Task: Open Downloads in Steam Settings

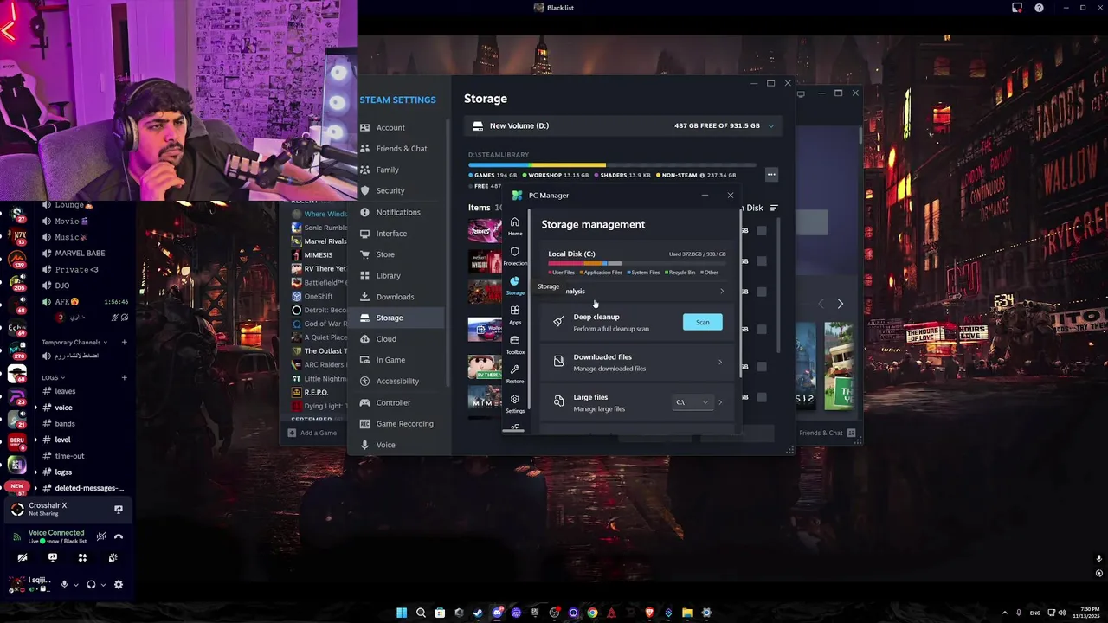Action: 396,297
